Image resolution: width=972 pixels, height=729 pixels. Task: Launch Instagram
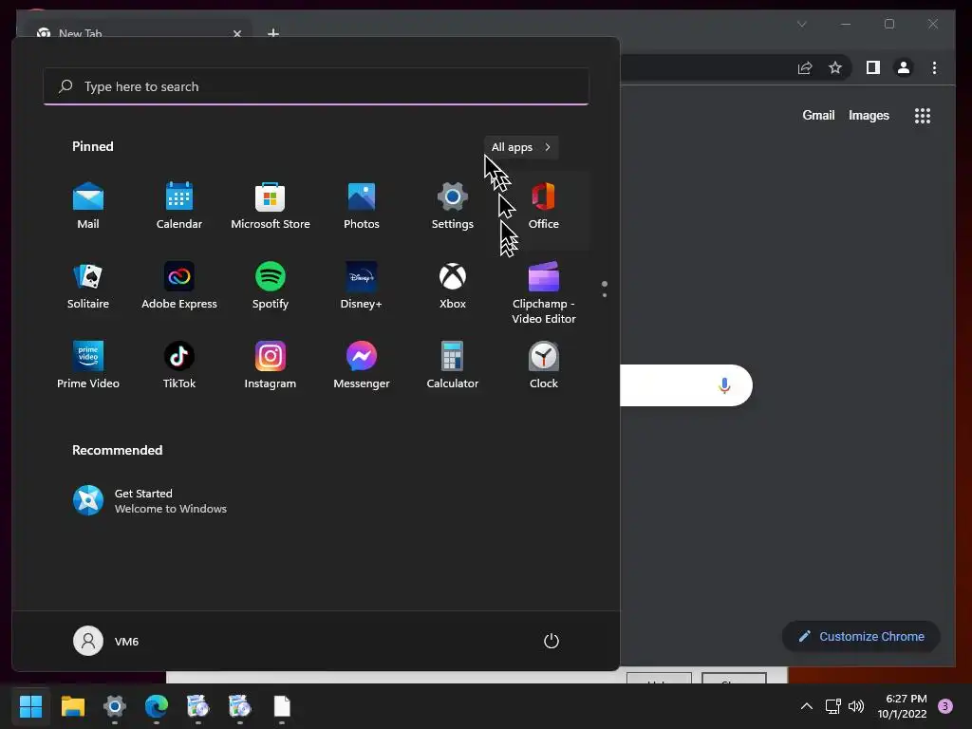271,365
